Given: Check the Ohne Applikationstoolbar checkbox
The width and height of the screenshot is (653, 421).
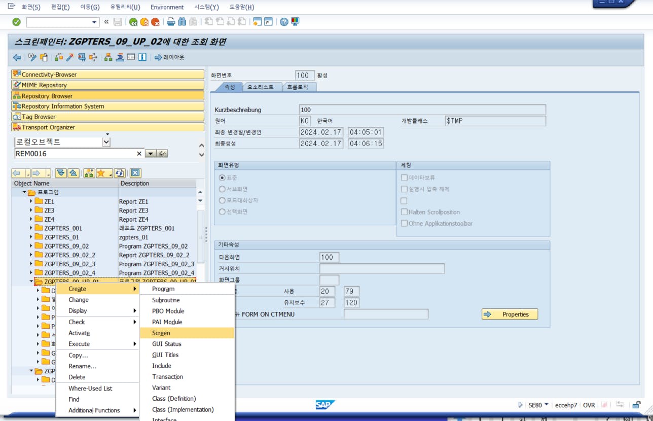Looking at the screenshot, I should 404,223.
